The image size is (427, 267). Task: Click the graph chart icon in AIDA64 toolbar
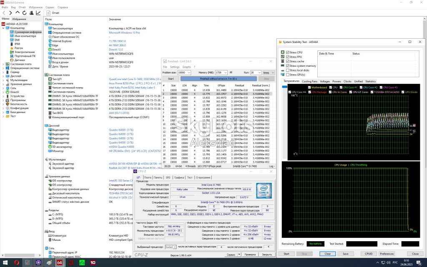38,13
